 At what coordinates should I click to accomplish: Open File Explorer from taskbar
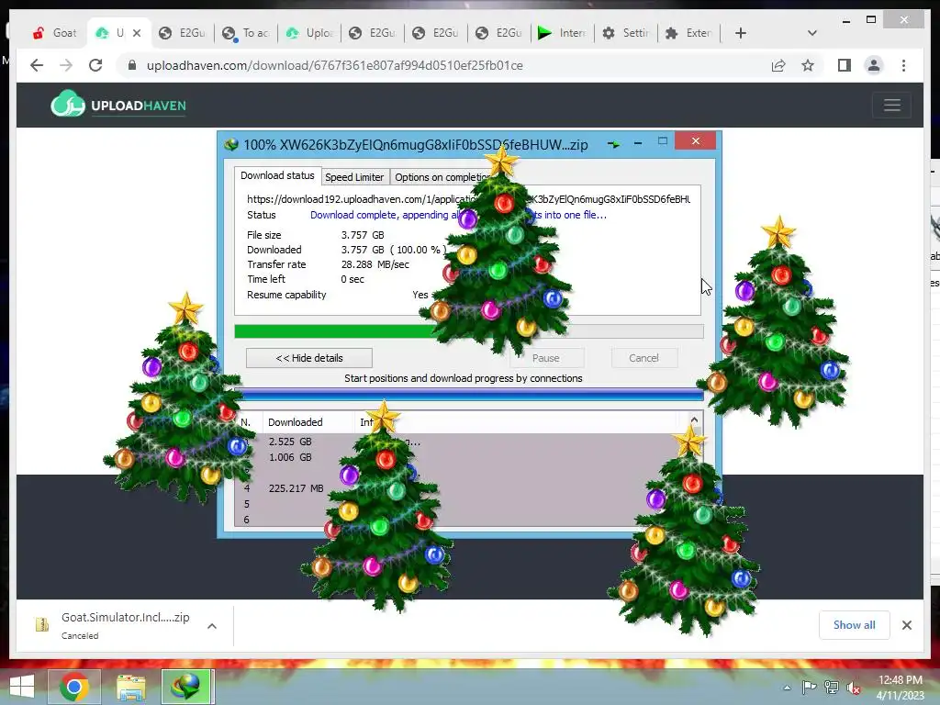tap(130, 687)
